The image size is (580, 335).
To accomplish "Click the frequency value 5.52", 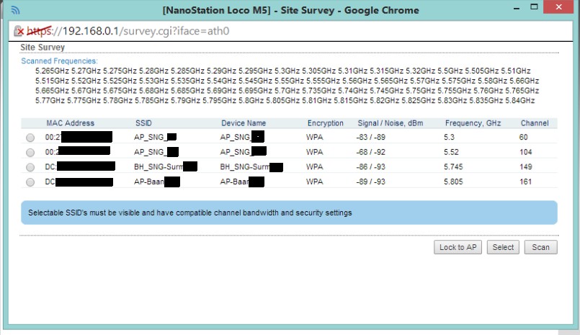I will point(451,152).
